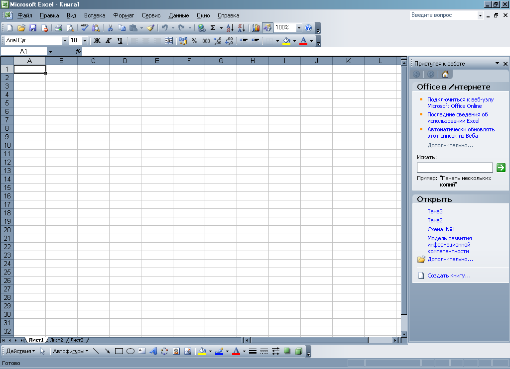Open Действия menu on drawing toolbar
Screen dimensions: 510x369
coord(20,351)
